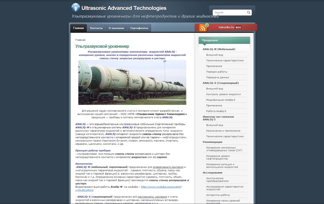Open the Главная navigation tab
The height and width of the screenshot is (204, 324).
coord(78,28)
